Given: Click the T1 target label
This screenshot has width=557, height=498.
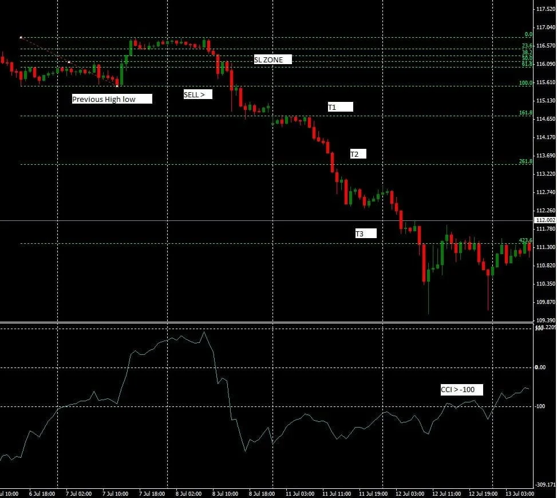Looking at the screenshot, I should pyautogui.click(x=340, y=107).
